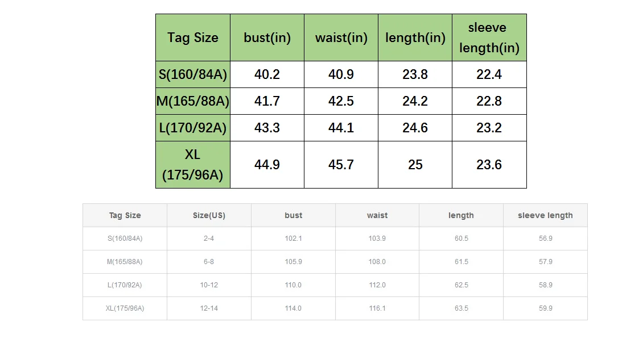Viewport: 618px width, 347px height.
Task: Click the gray sleeve length header
Action: [x=545, y=215]
